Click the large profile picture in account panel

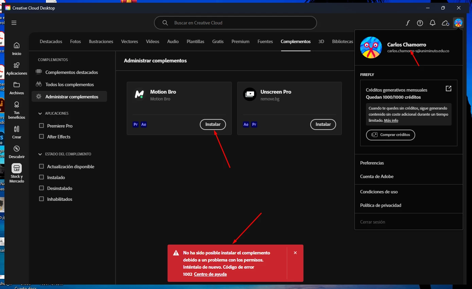371,47
